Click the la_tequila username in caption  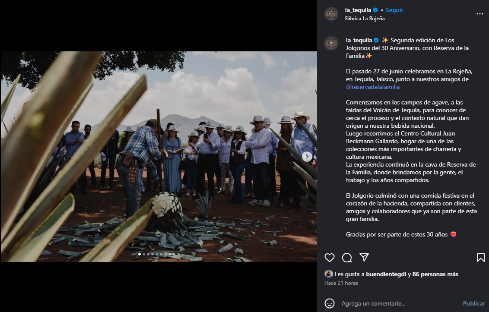click(x=359, y=40)
